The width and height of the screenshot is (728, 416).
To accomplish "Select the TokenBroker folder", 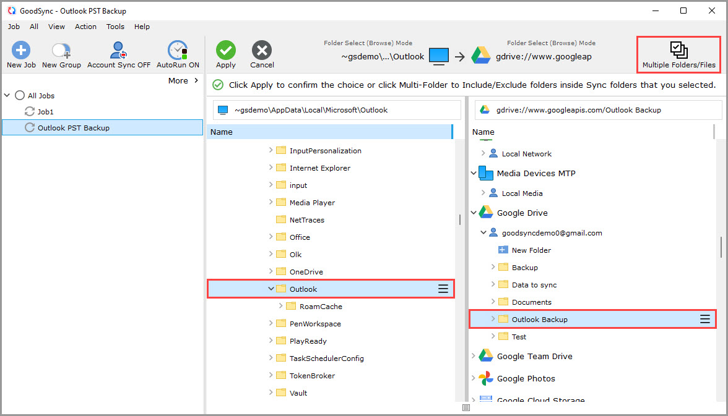I will (312, 376).
